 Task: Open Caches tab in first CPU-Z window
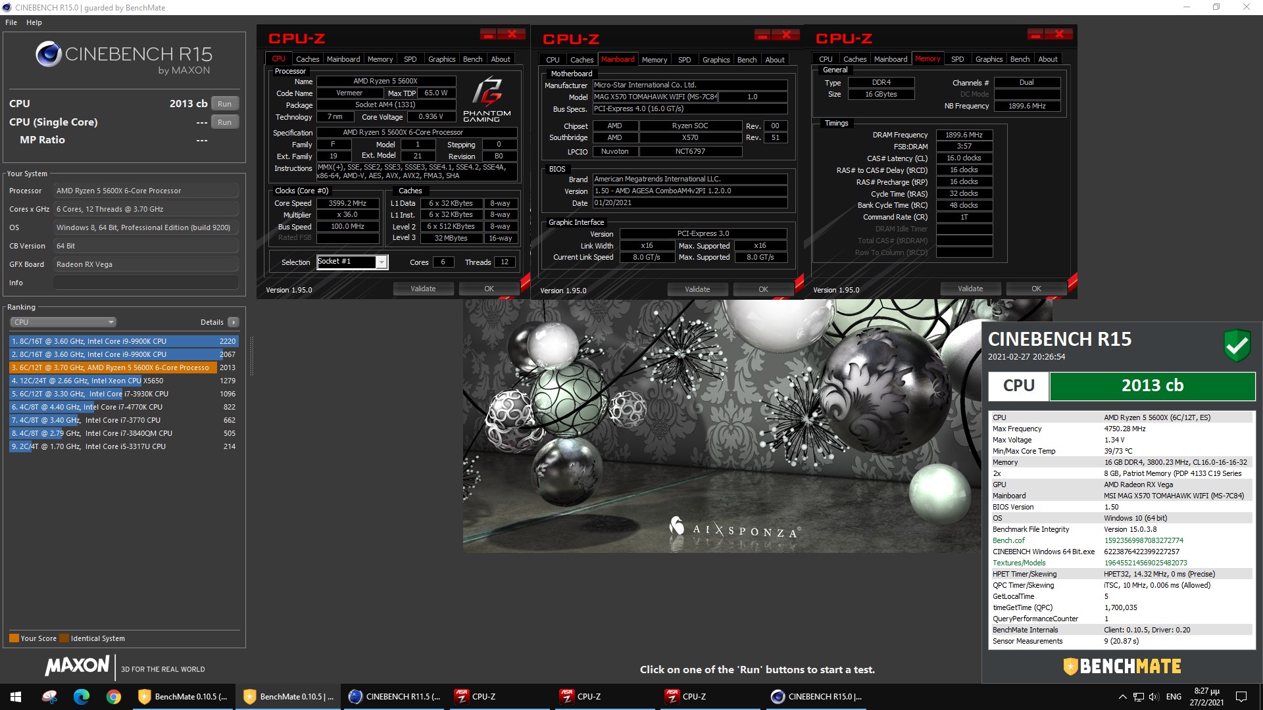[x=307, y=59]
